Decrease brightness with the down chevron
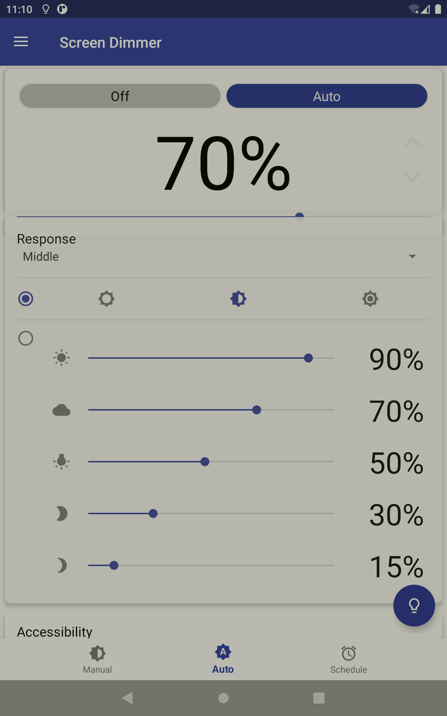This screenshot has width=447, height=716. tap(412, 177)
